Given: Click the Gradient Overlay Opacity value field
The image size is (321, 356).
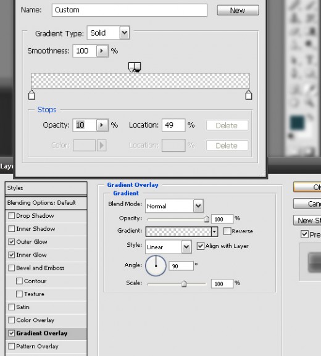Looking at the screenshot, I should point(222,219).
